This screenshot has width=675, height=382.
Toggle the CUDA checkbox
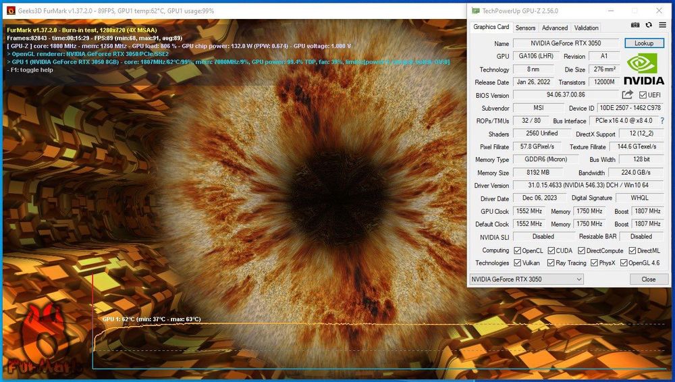(551, 250)
